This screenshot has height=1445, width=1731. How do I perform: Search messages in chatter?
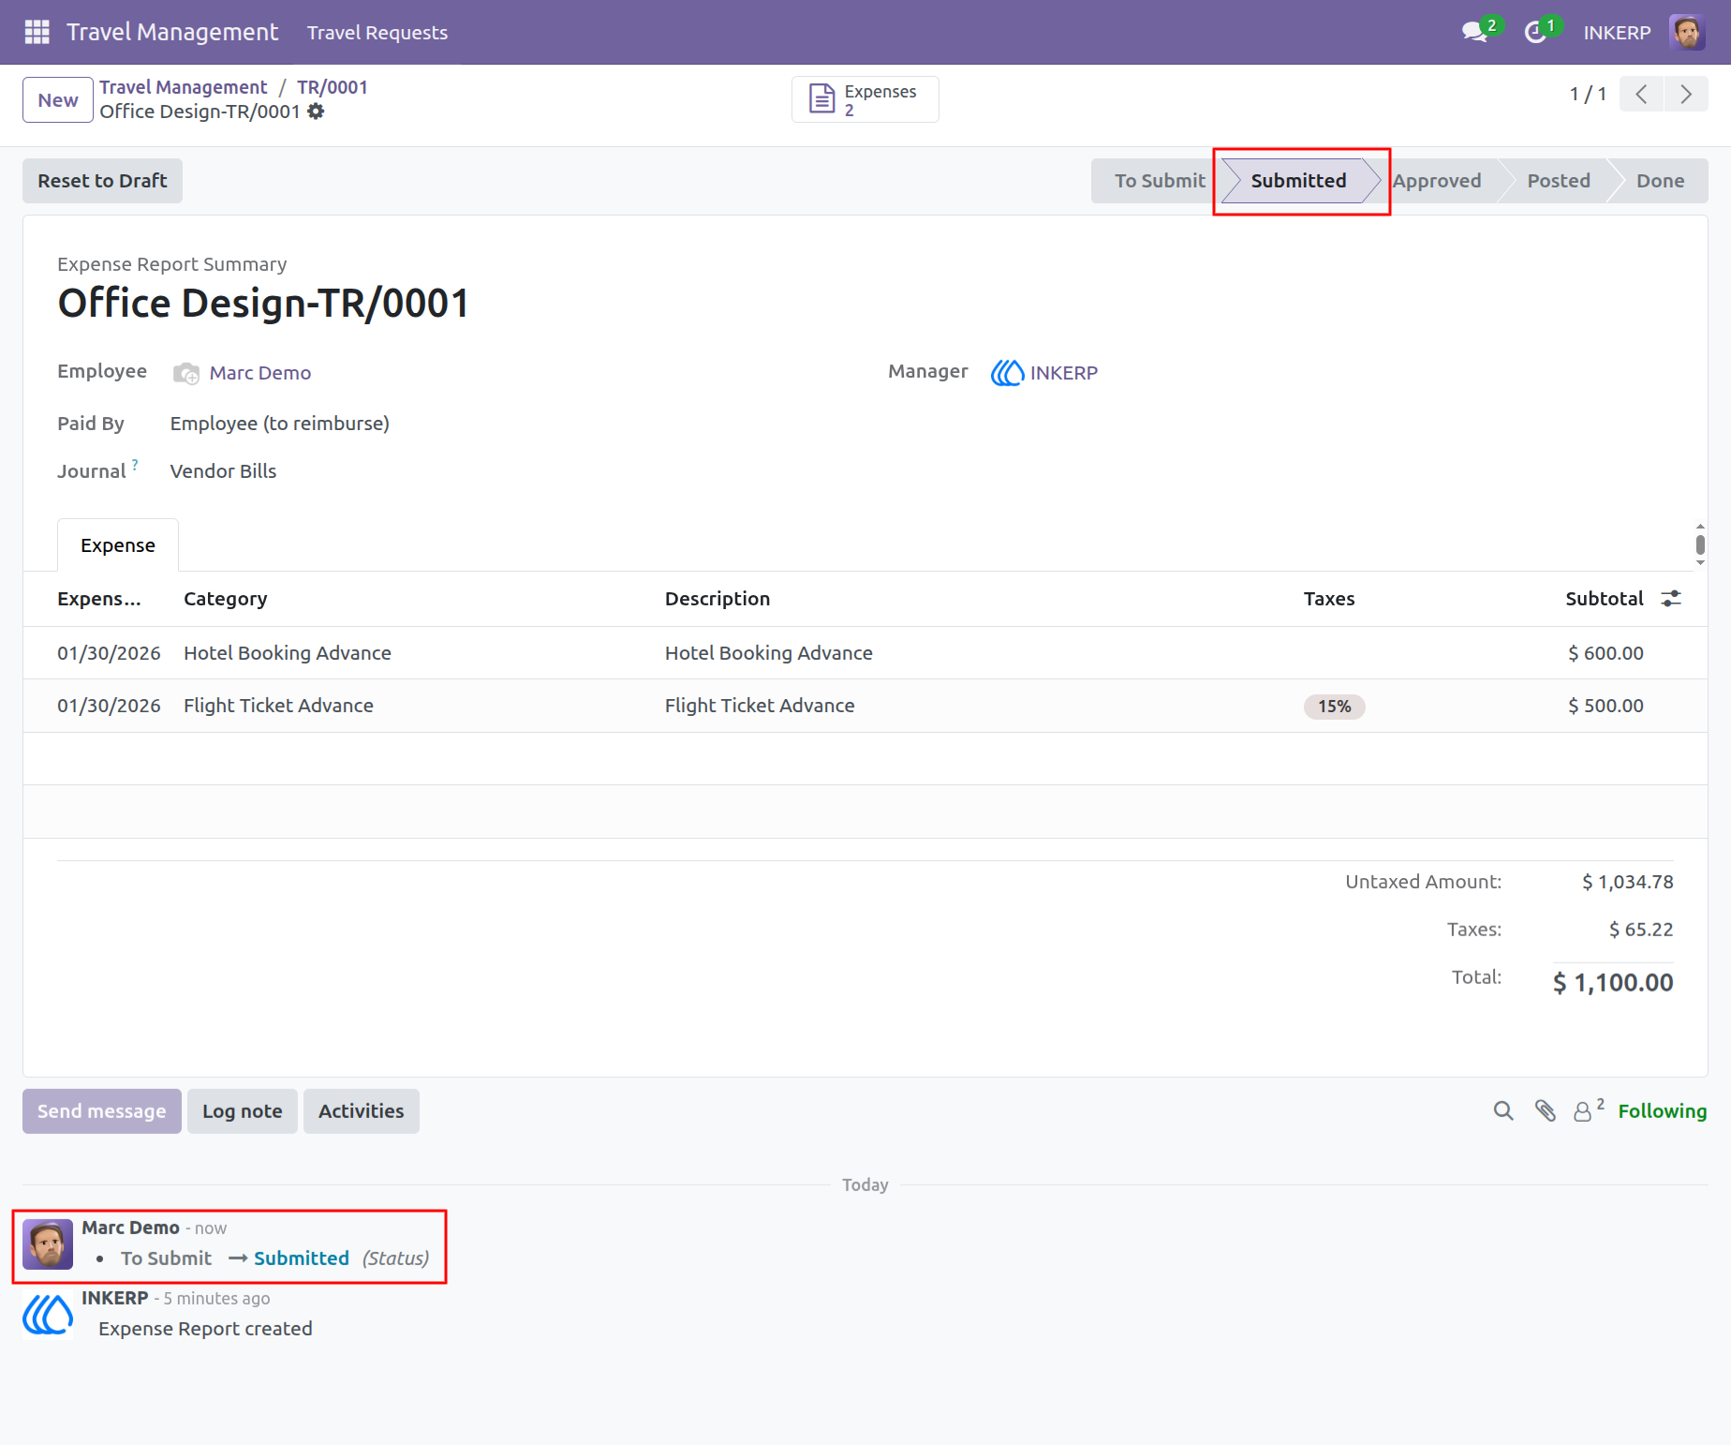coord(1503,1111)
